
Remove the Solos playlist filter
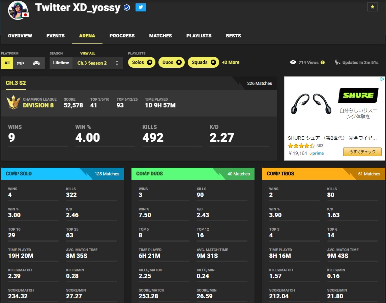tap(149, 62)
